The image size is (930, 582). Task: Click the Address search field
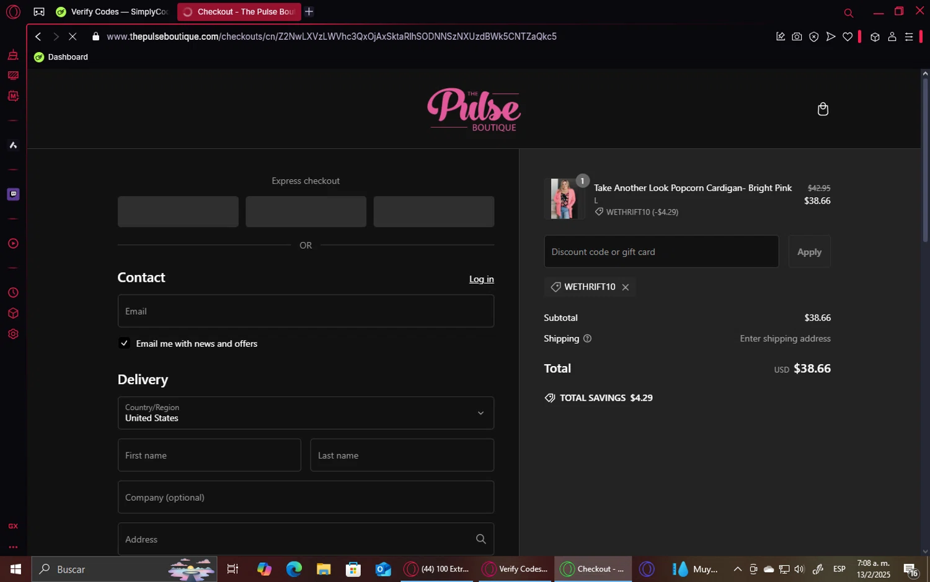coord(306,539)
